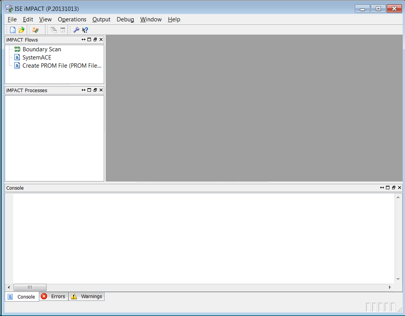Screen dimensions: 405x316
Task: Float the iMPACT Flows panel
Action: tap(95, 40)
